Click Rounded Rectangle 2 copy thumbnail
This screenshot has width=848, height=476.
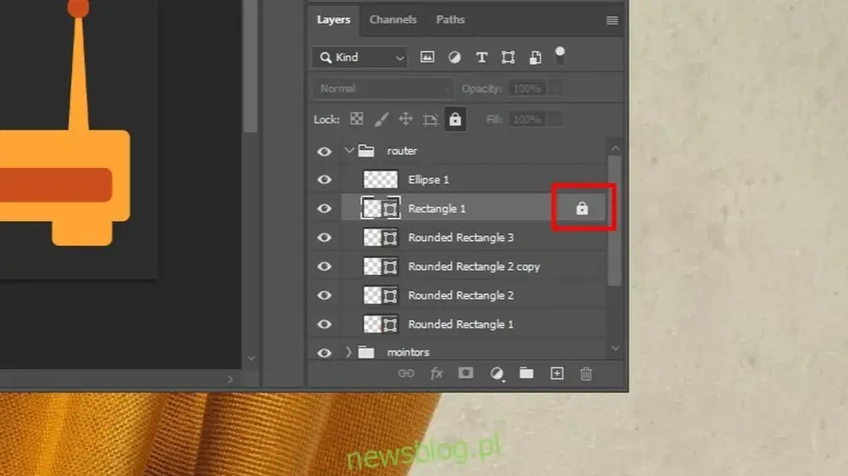point(380,266)
